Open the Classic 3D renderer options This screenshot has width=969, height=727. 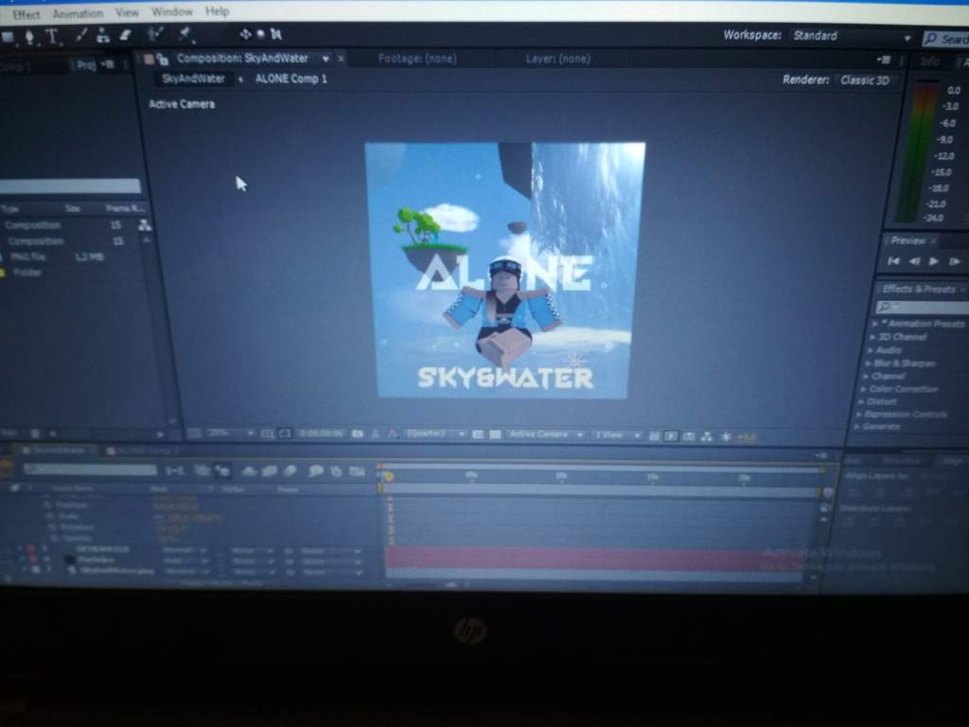(x=865, y=80)
